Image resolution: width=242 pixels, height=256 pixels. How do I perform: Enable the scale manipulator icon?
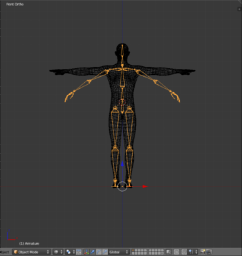(x=105, y=252)
